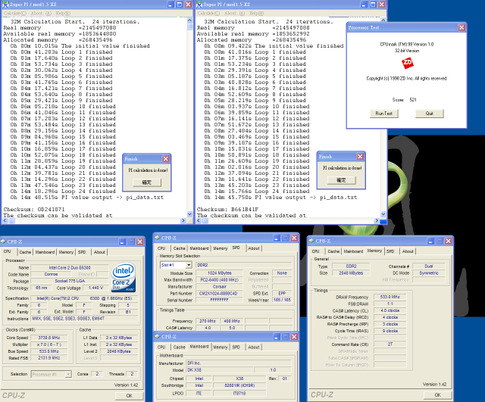
Task: Switch to Cache tab in CPU-Z processor window
Action: pyautogui.click(x=25, y=252)
